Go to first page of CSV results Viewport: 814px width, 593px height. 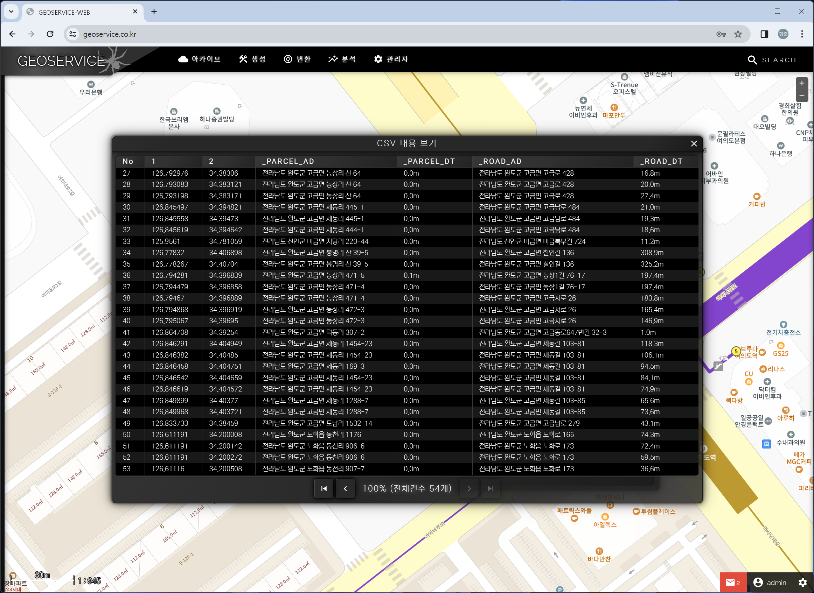pyautogui.click(x=323, y=488)
